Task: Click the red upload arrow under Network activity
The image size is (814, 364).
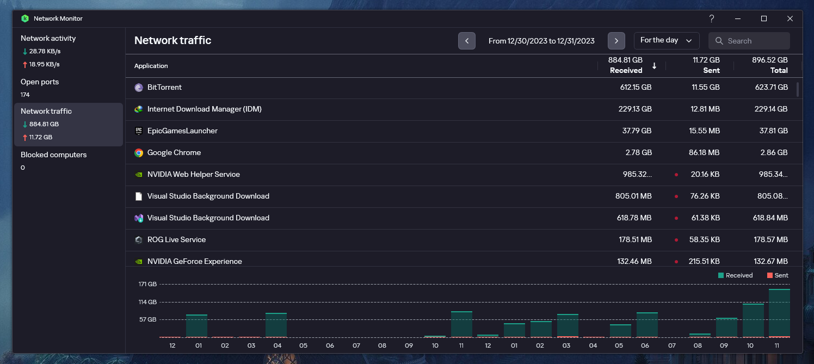Action: (x=24, y=64)
